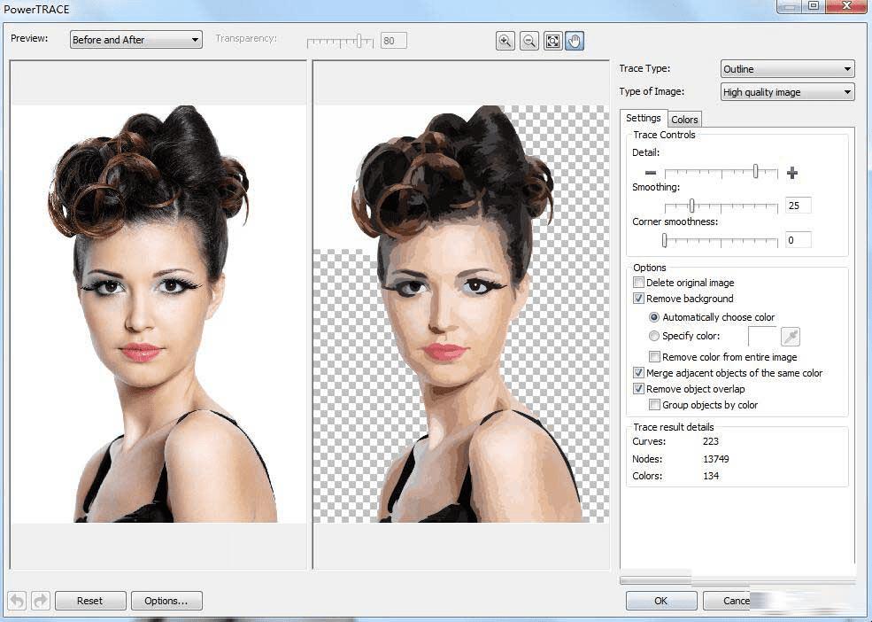
Task: Increase detail with the plus icon
Action: tap(792, 173)
